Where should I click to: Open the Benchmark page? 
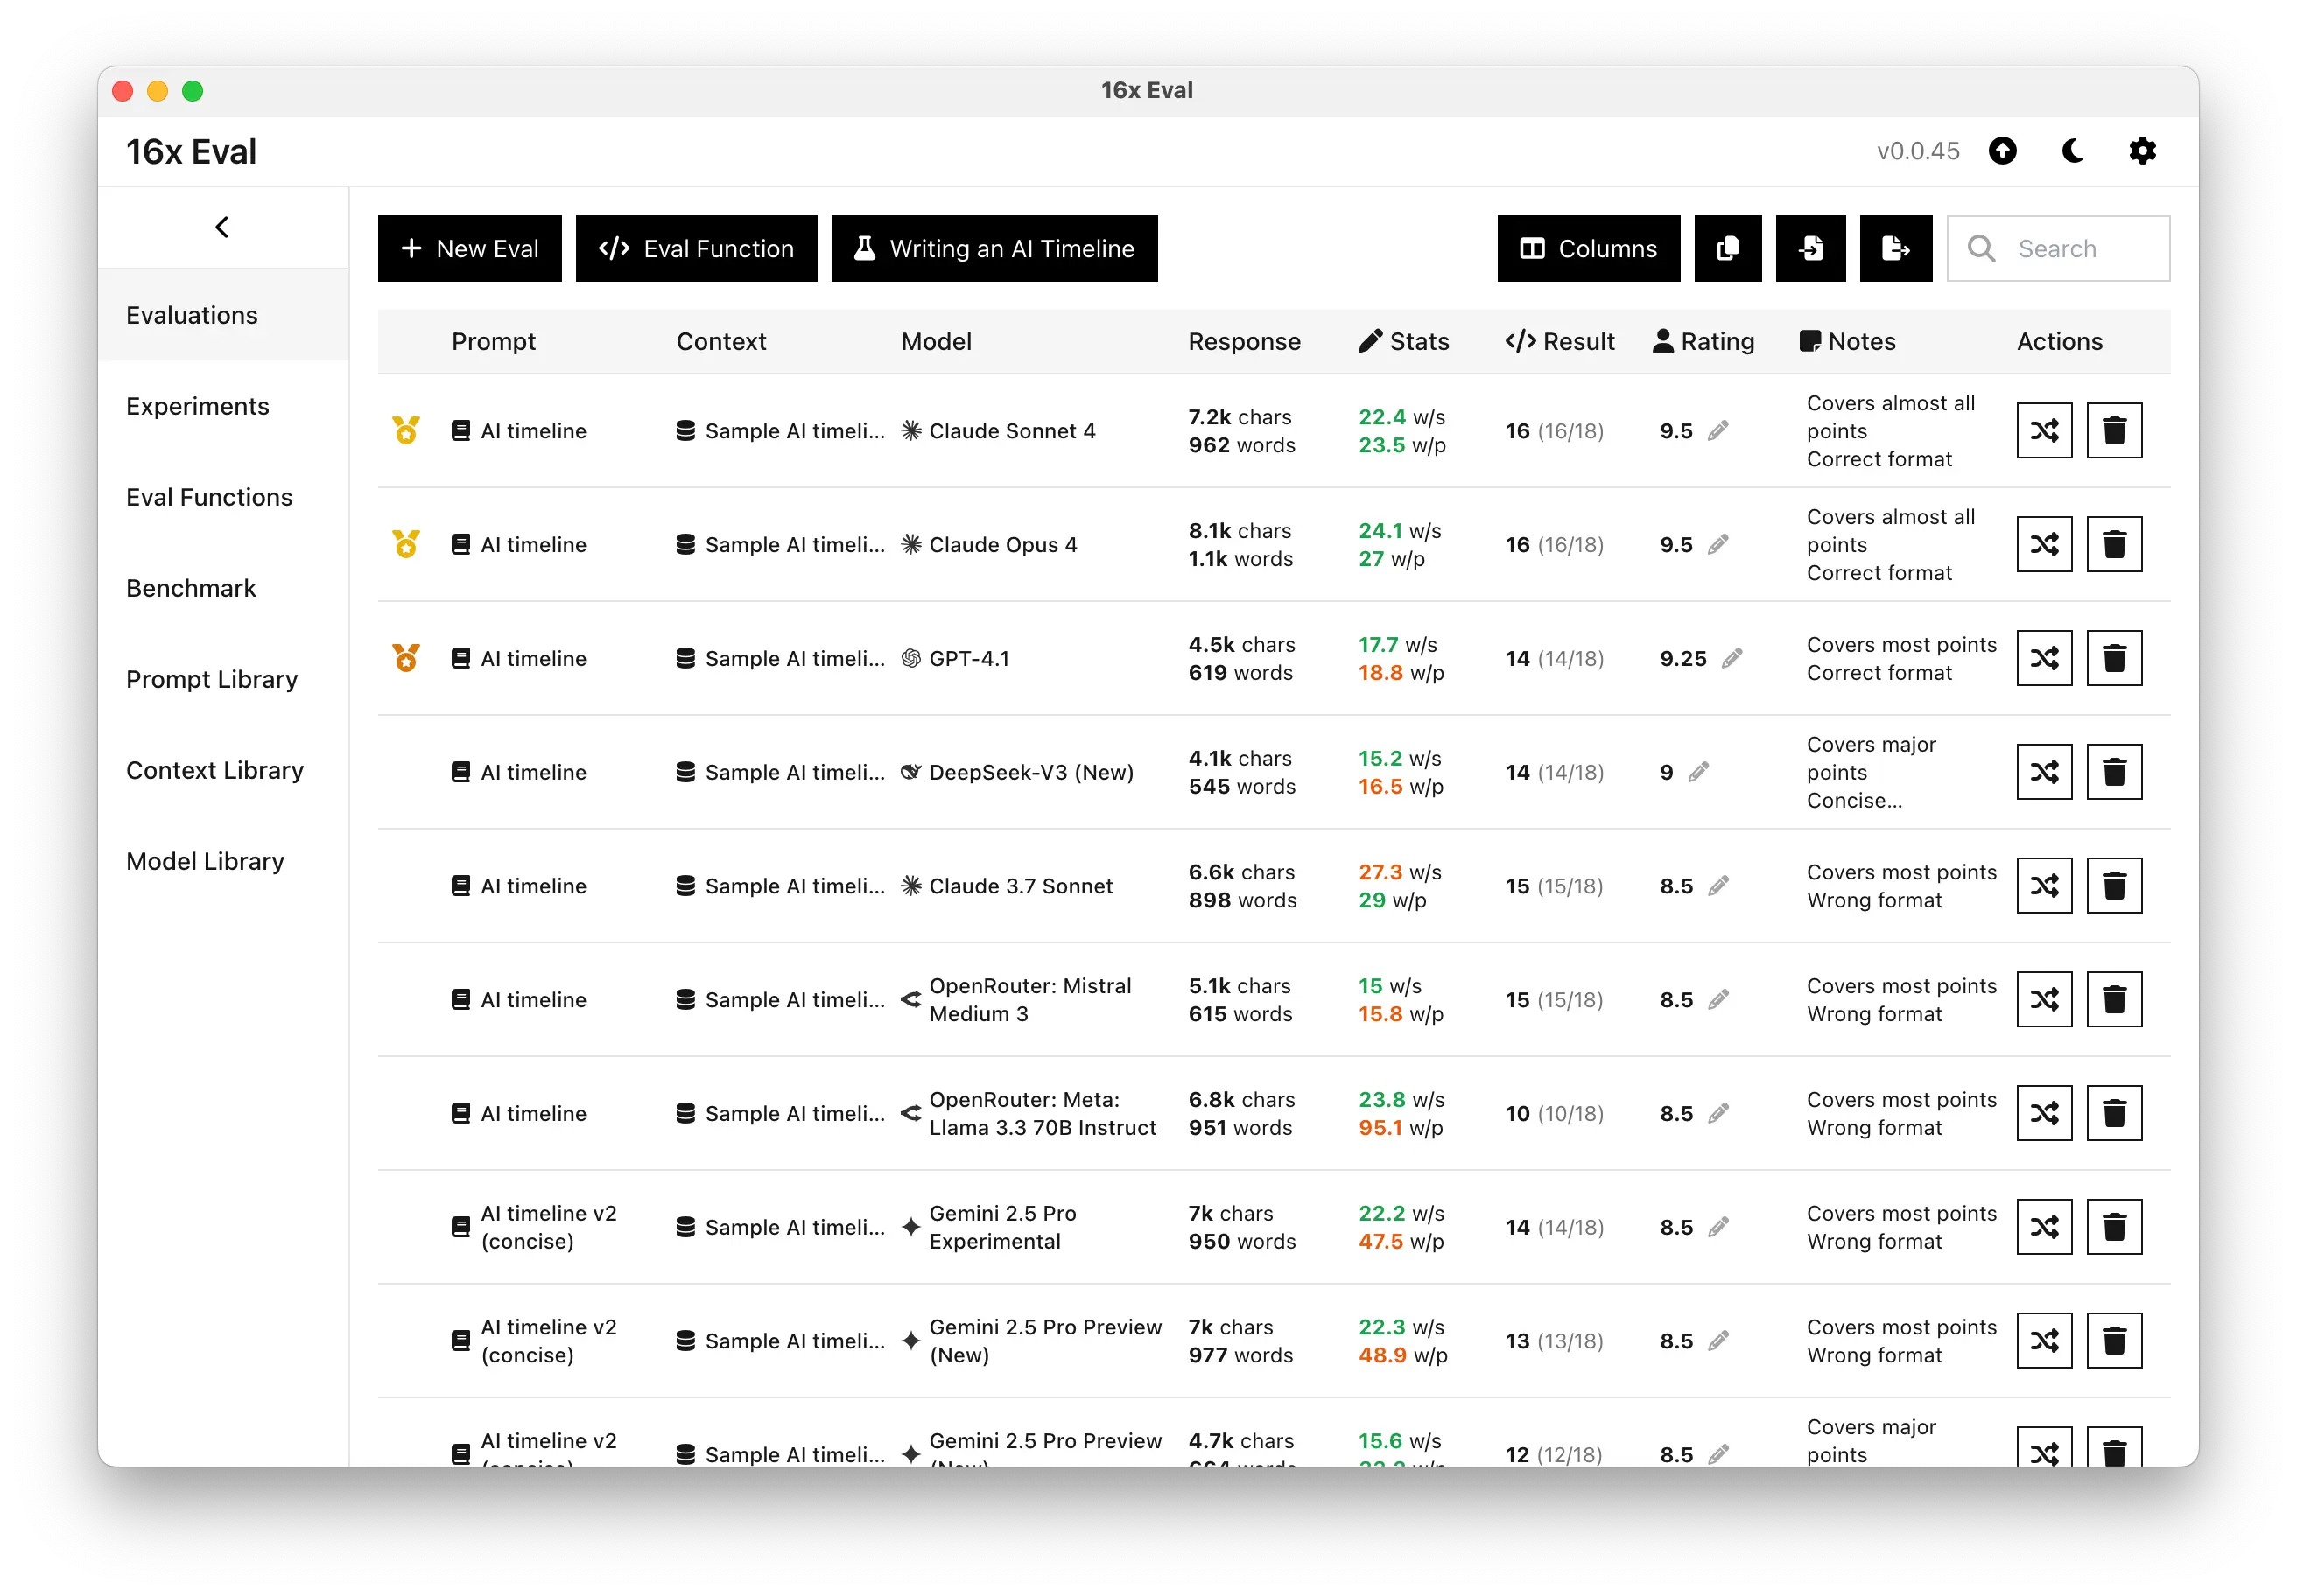223,588
